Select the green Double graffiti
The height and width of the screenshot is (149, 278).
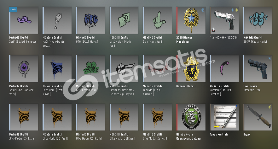[x=90, y=69]
